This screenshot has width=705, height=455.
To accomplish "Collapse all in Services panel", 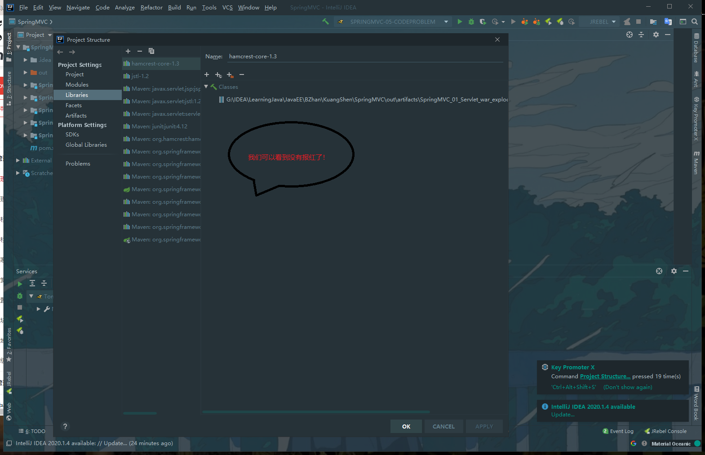I will (44, 283).
